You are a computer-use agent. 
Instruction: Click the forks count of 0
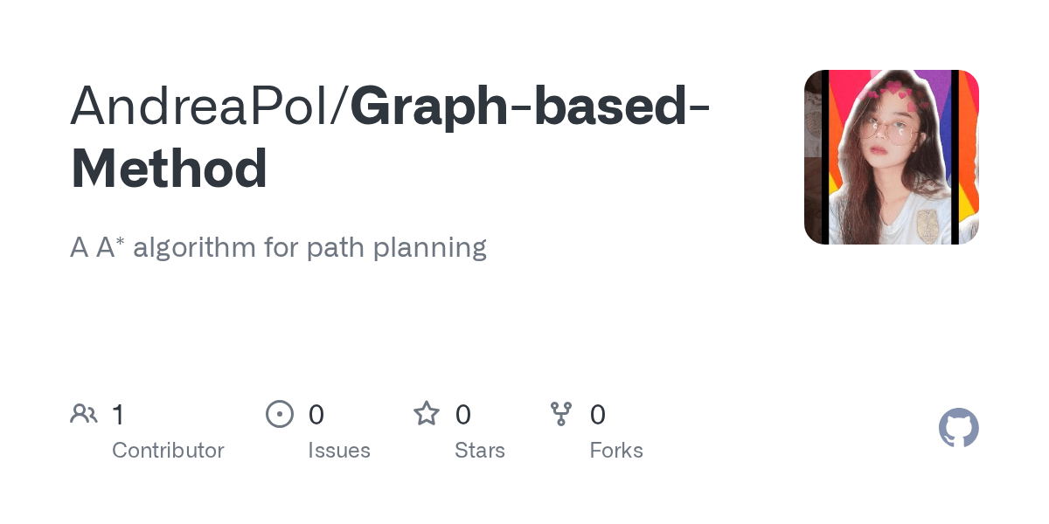(x=598, y=414)
